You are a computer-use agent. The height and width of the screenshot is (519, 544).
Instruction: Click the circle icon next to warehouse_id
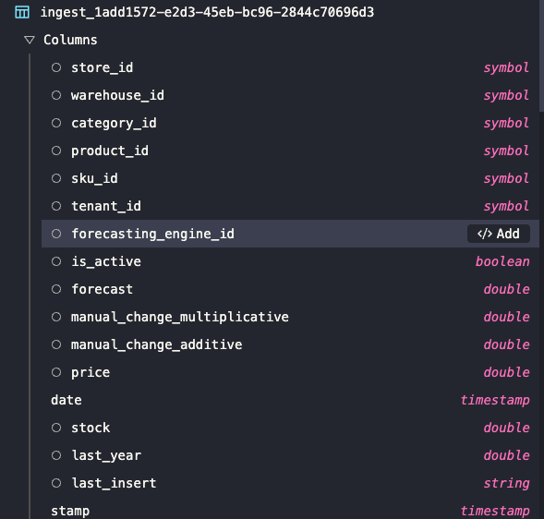(x=56, y=95)
